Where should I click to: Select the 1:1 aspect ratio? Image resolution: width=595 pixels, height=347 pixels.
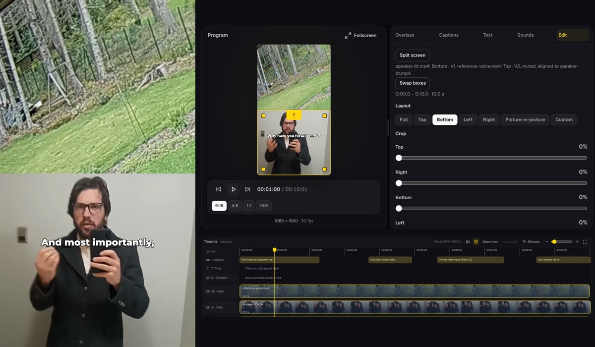click(249, 206)
